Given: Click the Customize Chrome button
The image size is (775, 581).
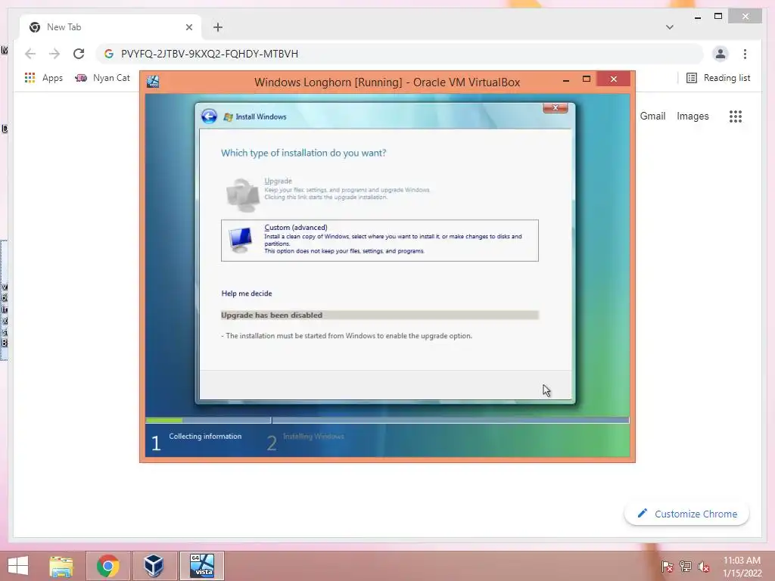Looking at the screenshot, I should pyautogui.click(x=686, y=514).
